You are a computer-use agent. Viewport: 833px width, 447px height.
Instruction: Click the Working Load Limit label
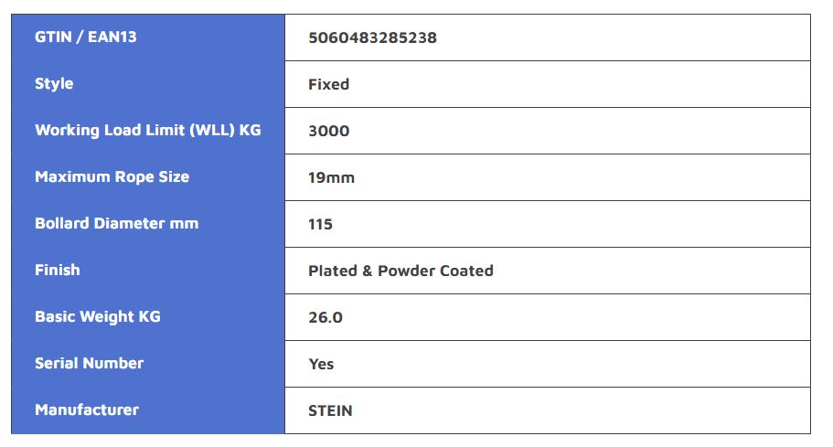(147, 131)
